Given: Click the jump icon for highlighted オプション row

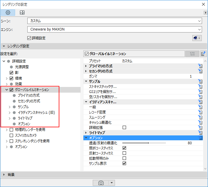Looking at the screenshot, I should [200, 138].
